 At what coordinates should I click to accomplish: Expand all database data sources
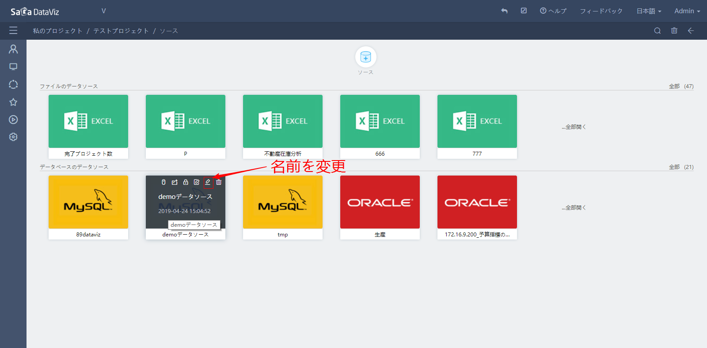(574, 208)
